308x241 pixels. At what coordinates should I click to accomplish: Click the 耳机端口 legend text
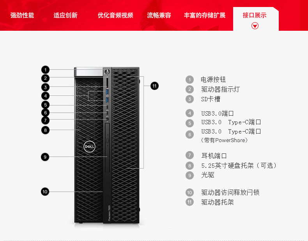pyautogui.click(x=214, y=156)
